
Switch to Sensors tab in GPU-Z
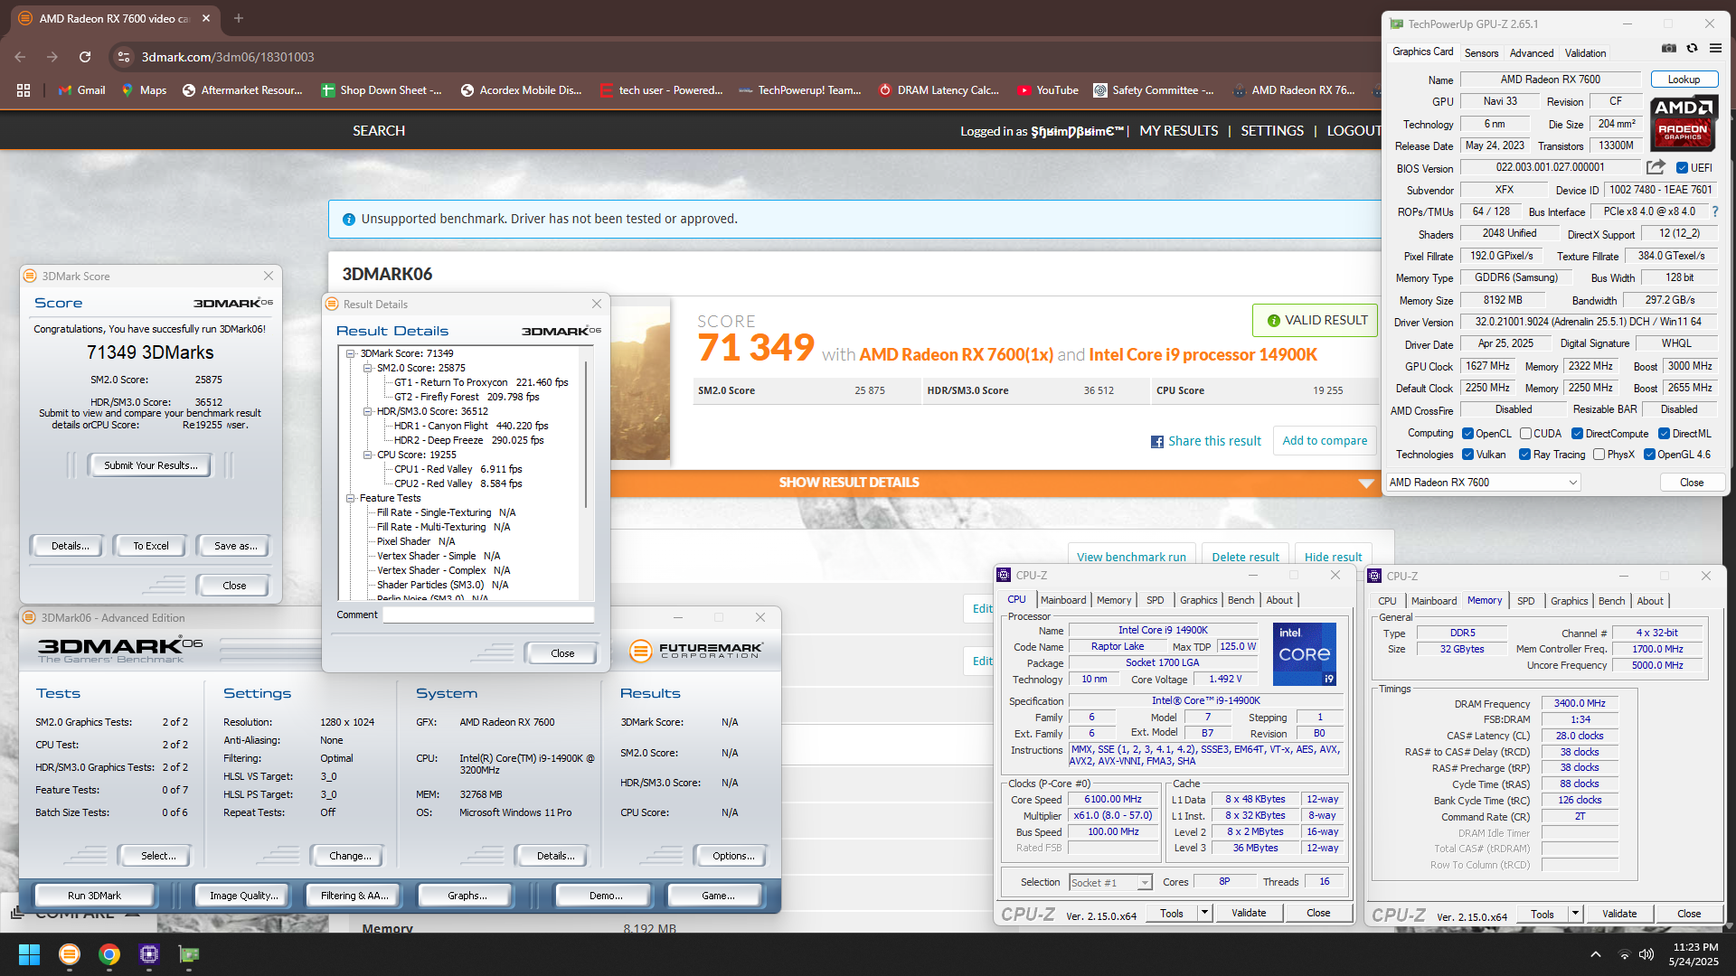pos(1481,53)
